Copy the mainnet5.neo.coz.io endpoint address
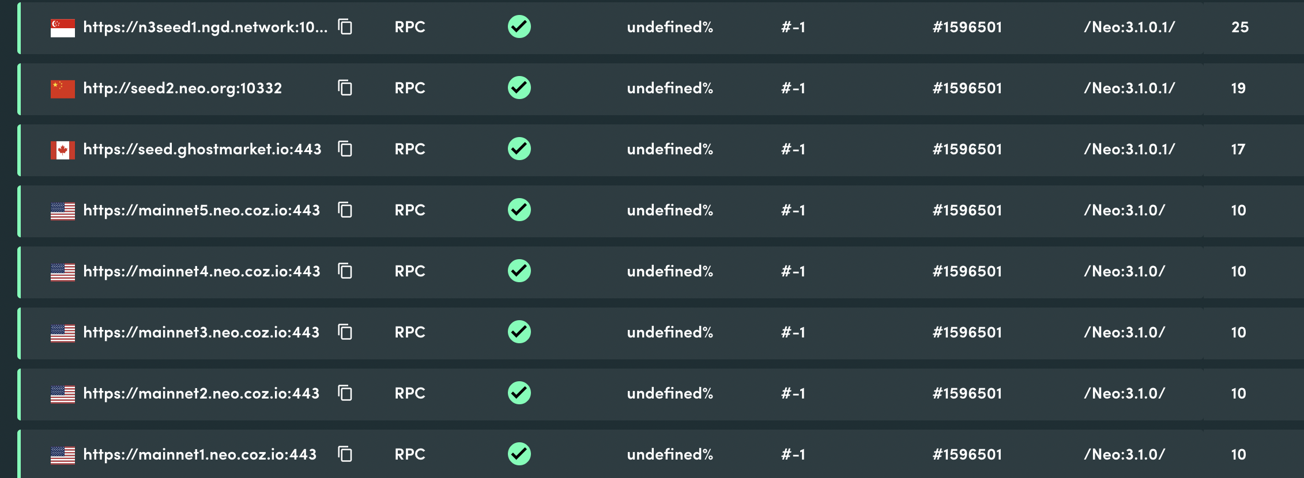The image size is (1304, 478). [345, 210]
